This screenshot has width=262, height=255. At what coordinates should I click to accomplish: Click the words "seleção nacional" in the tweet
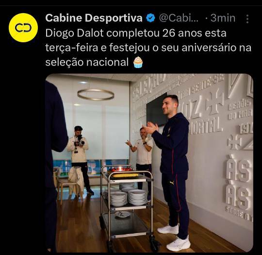pyautogui.click(x=87, y=62)
